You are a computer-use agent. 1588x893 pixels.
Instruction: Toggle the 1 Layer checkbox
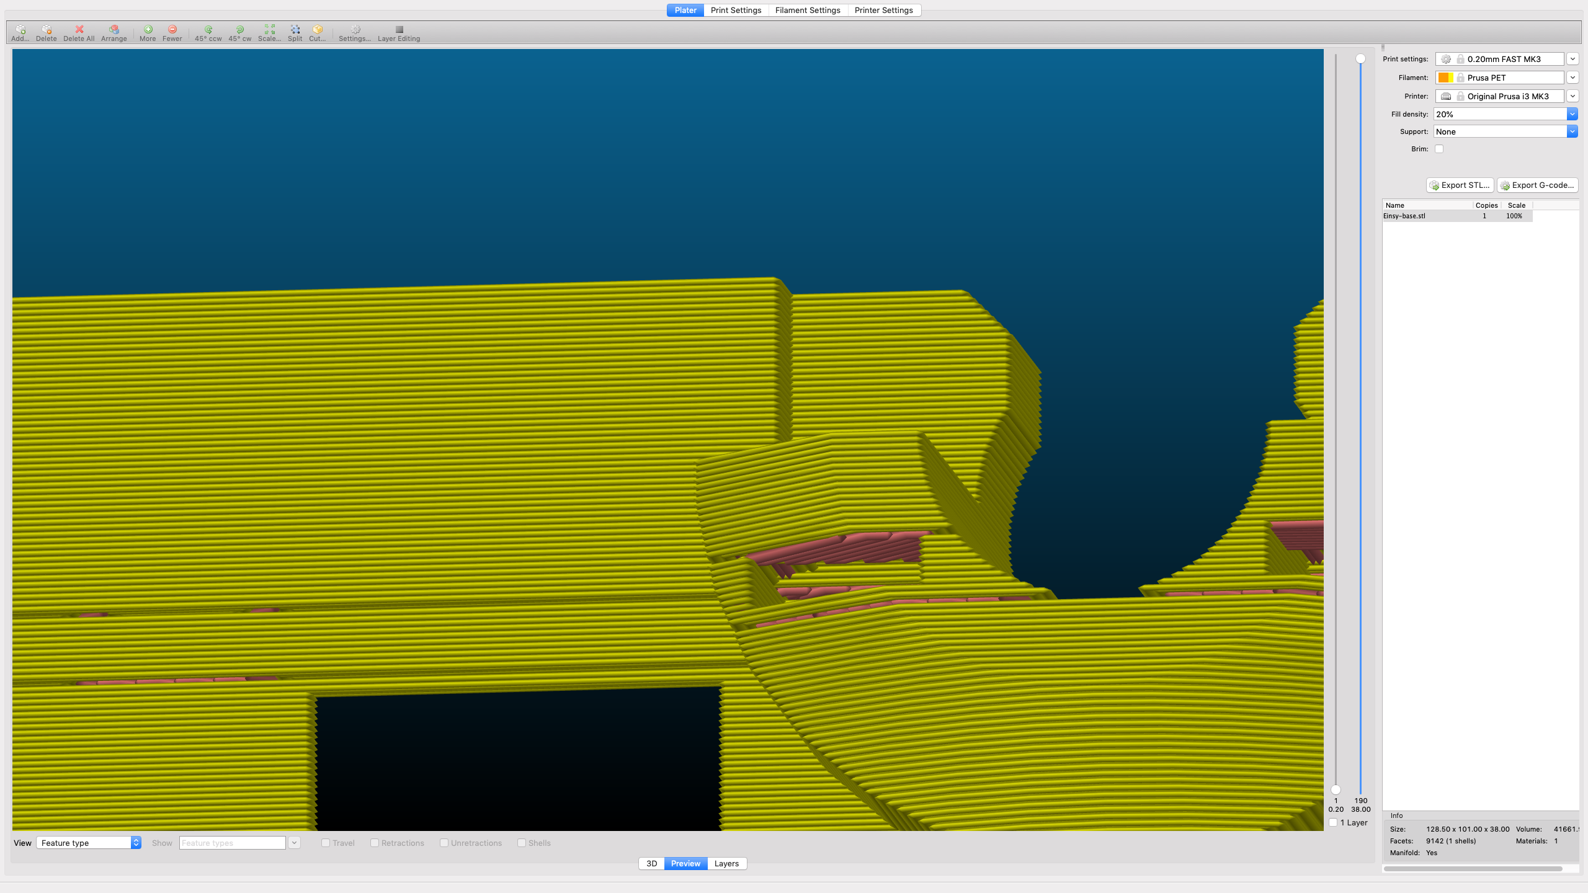pyautogui.click(x=1333, y=822)
